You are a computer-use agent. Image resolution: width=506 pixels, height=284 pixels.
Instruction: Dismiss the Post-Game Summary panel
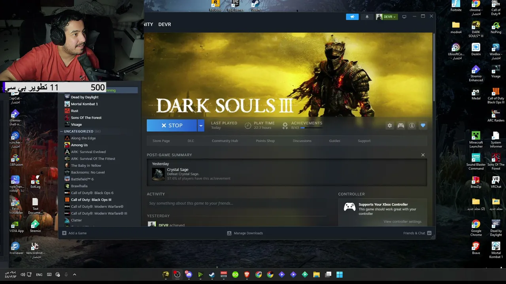pos(423,155)
